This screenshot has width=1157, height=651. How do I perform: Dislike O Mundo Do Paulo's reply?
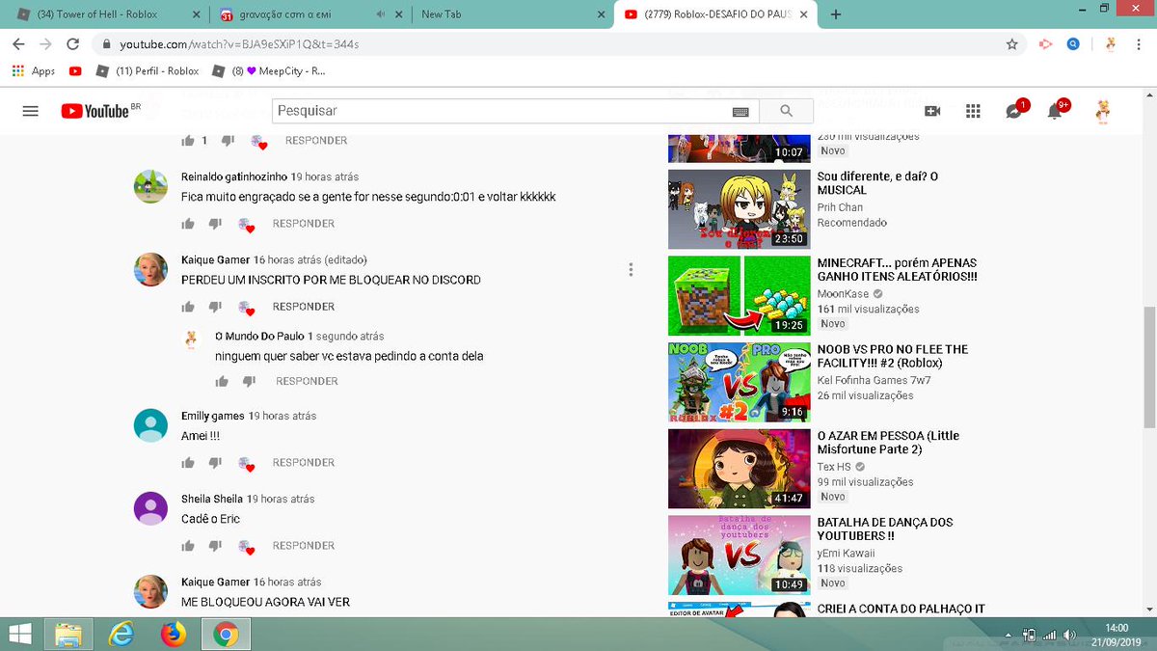click(x=248, y=382)
